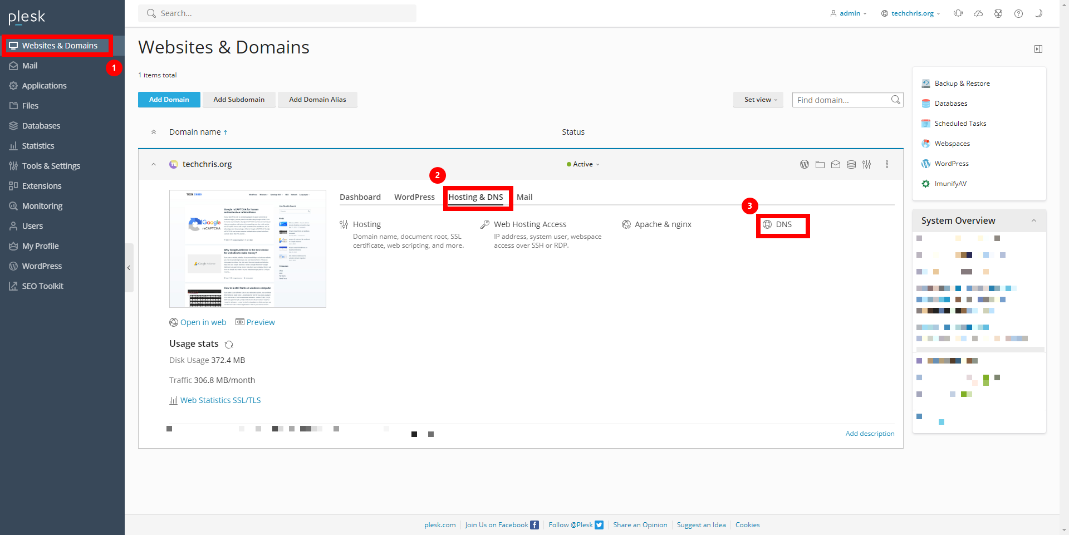The width and height of the screenshot is (1069, 535).
Task: Click the website preview thumbnail
Action: tap(247, 249)
